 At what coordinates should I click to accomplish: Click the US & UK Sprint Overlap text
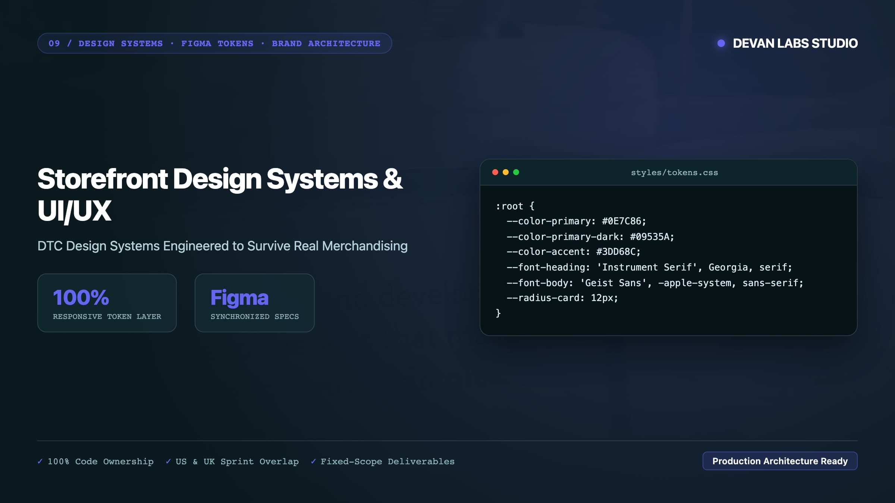[x=237, y=461]
